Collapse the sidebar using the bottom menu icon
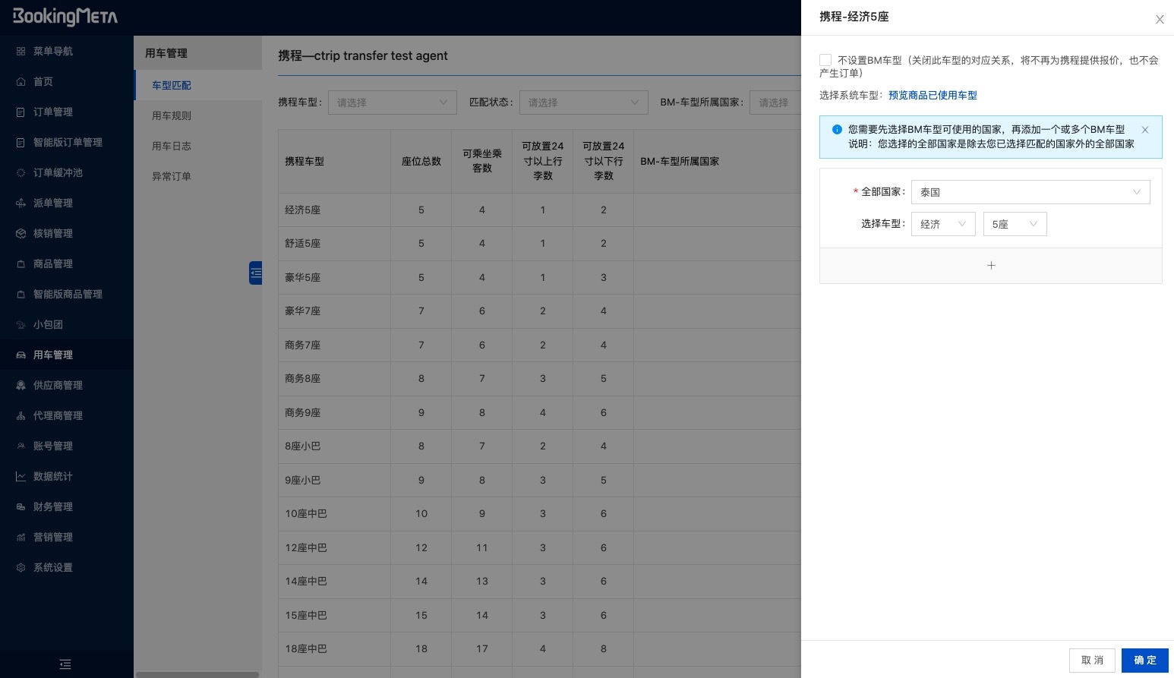Image resolution: width=1174 pixels, height=678 pixels. (x=65, y=664)
